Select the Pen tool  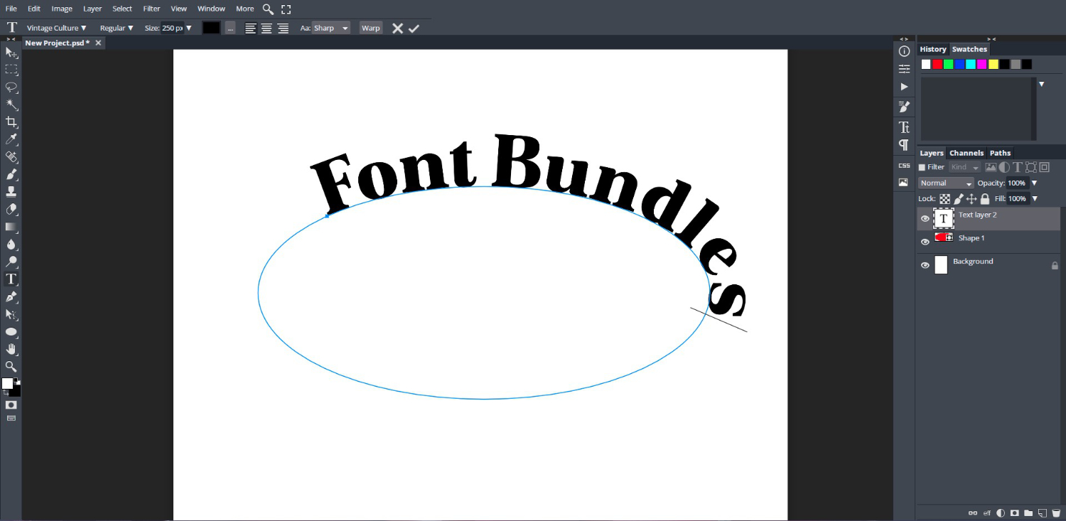[11, 296]
